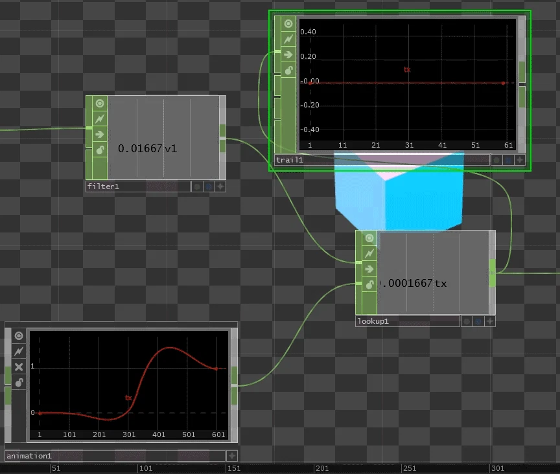The width and height of the screenshot is (560, 474).
Task: Lock the lookup1 node
Action: coord(369,284)
